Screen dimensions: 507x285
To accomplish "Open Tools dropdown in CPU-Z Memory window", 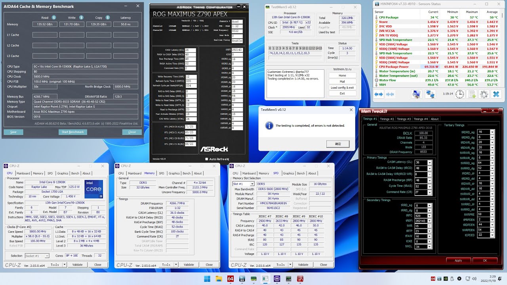I will 176,265.
